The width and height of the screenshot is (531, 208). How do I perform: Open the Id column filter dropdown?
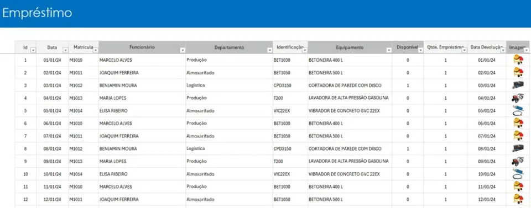33,50
